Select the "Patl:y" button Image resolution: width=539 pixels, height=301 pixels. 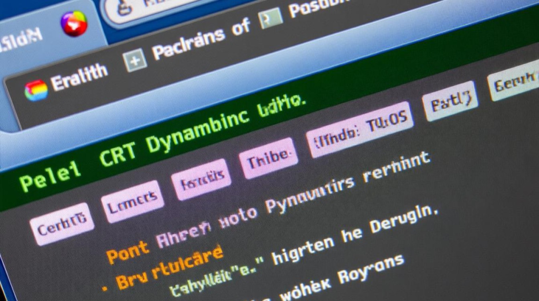coord(450,100)
